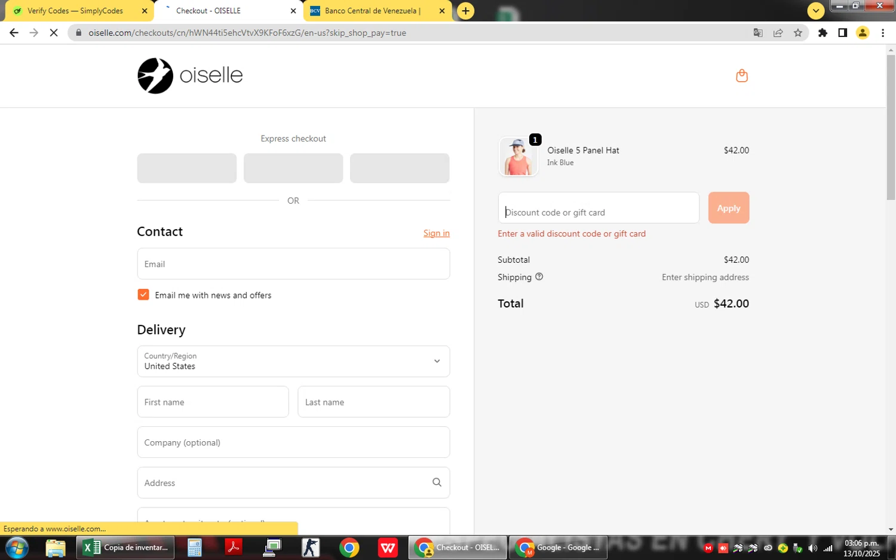This screenshot has width=896, height=560.
Task: Click the shipping info question mark icon
Action: [x=539, y=276]
